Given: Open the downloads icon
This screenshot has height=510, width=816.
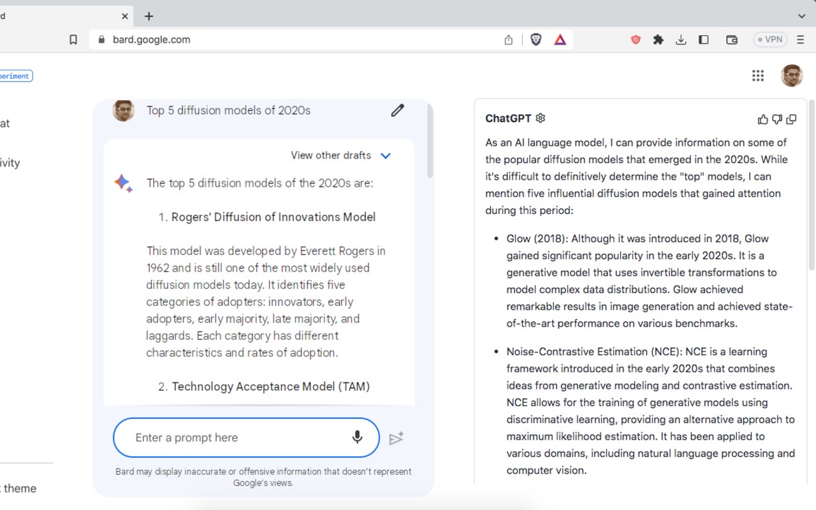Looking at the screenshot, I should tap(681, 40).
